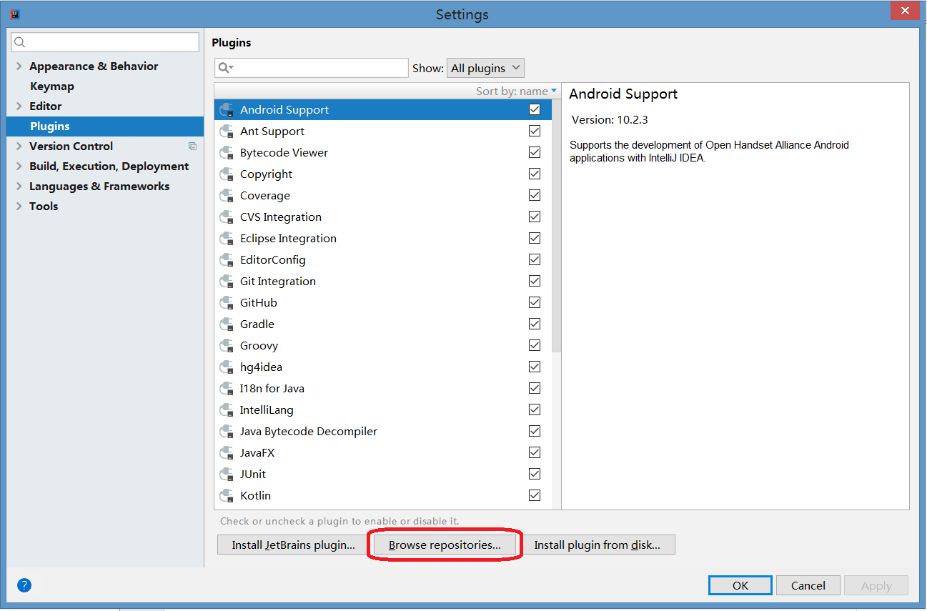Select the Groovy plugin row
The height and width of the screenshot is (611, 927).
[x=383, y=345]
